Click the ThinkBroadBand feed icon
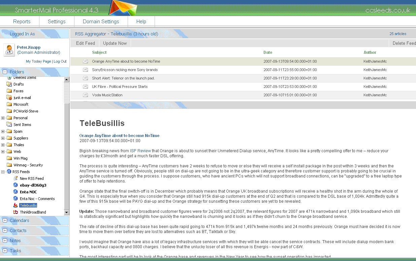 (15, 212)
